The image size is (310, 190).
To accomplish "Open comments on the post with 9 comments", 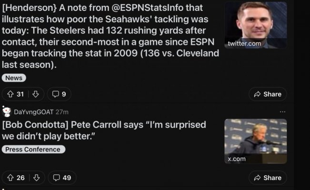I will 59,94.
